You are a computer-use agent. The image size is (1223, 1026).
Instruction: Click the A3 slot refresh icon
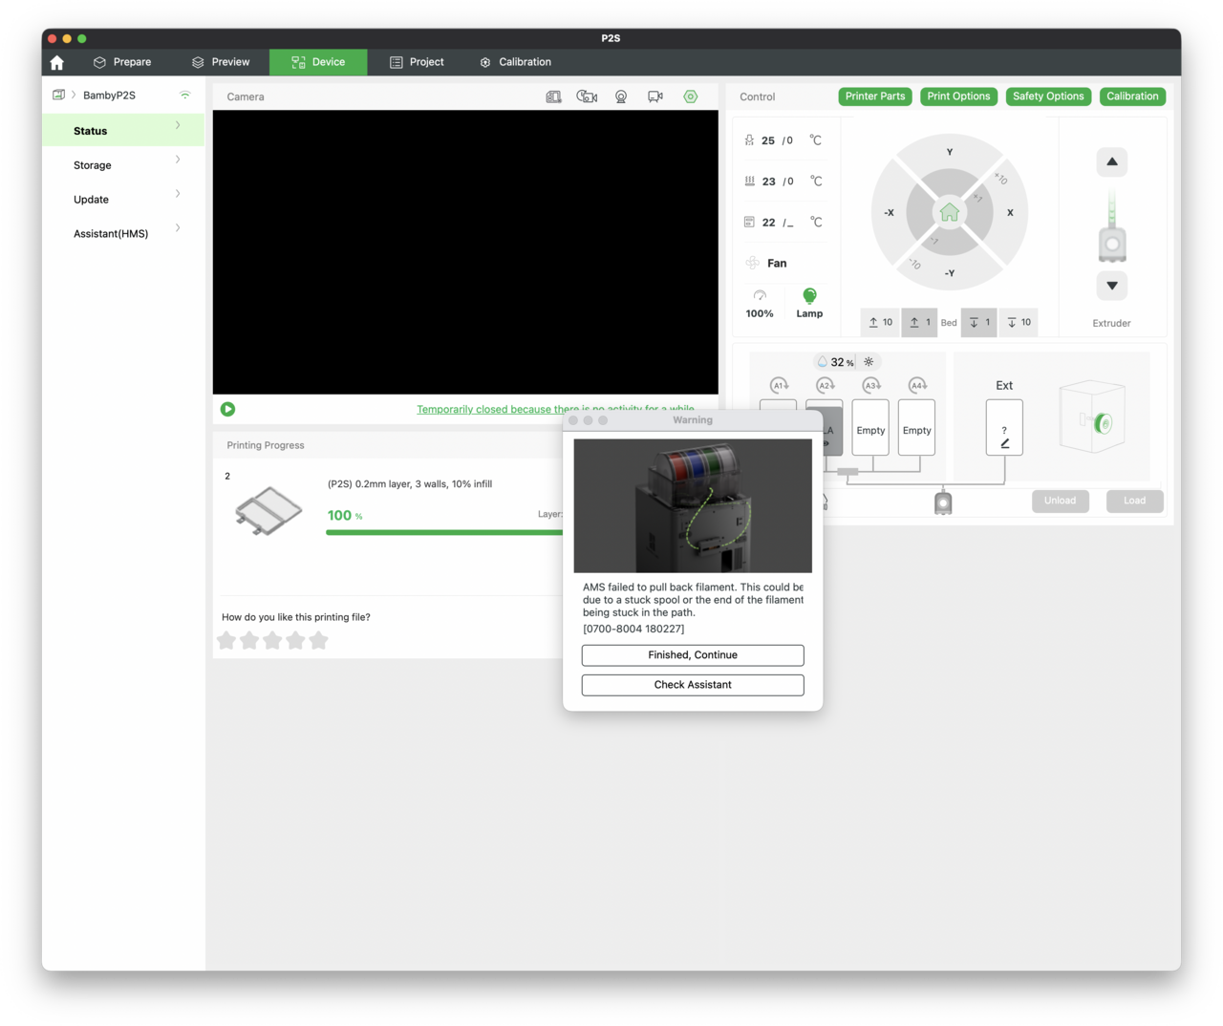870,385
